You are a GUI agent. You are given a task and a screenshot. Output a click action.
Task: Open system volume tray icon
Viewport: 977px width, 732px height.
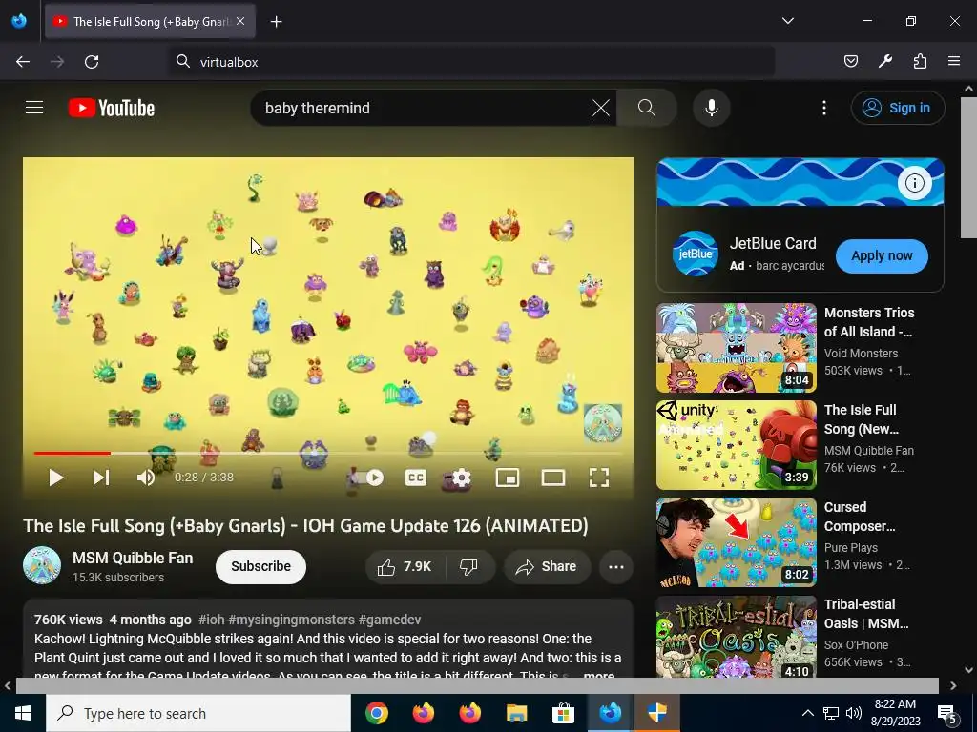click(x=854, y=713)
